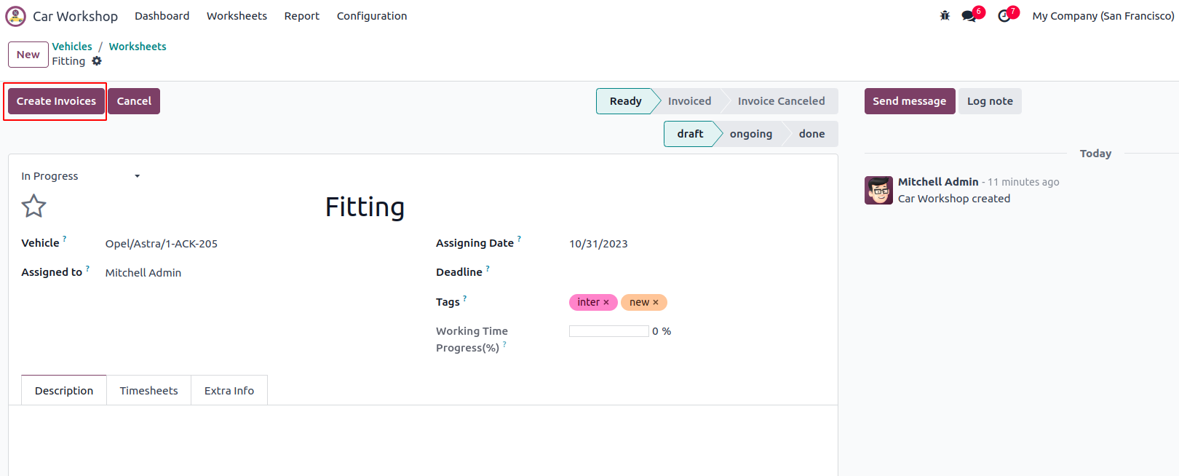Click Mitchell Admin's avatar in chatter
Image resolution: width=1179 pixels, height=476 pixels.
tap(878, 191)
